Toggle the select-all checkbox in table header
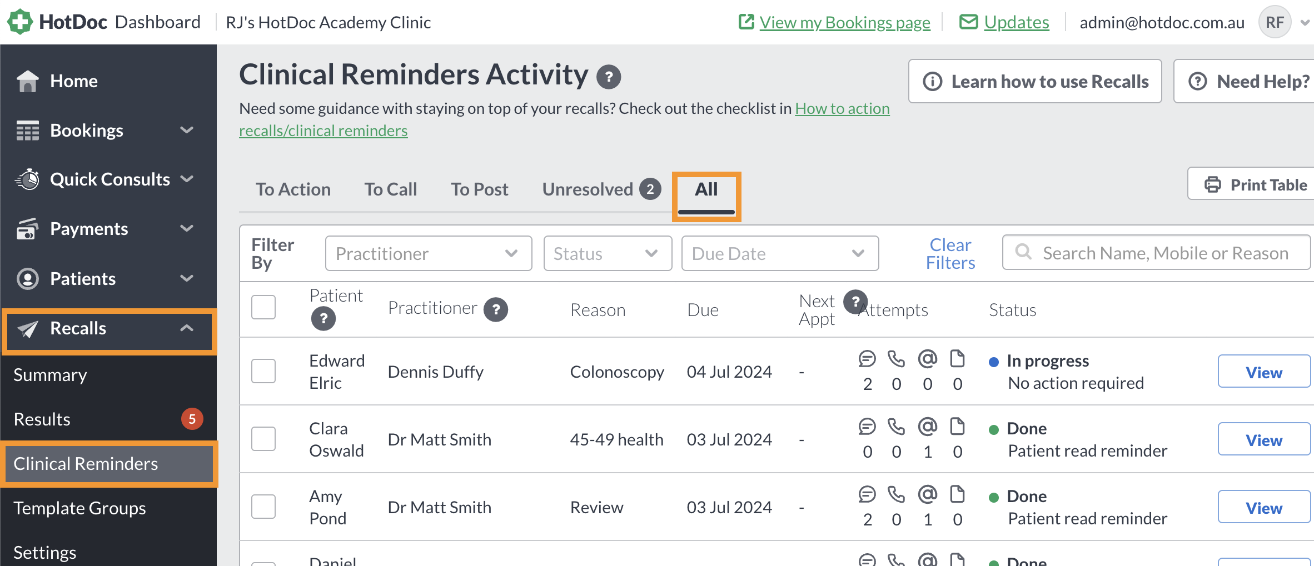Screen dimensions: 1314x566 pyautogui.click(x=263, y=307)
